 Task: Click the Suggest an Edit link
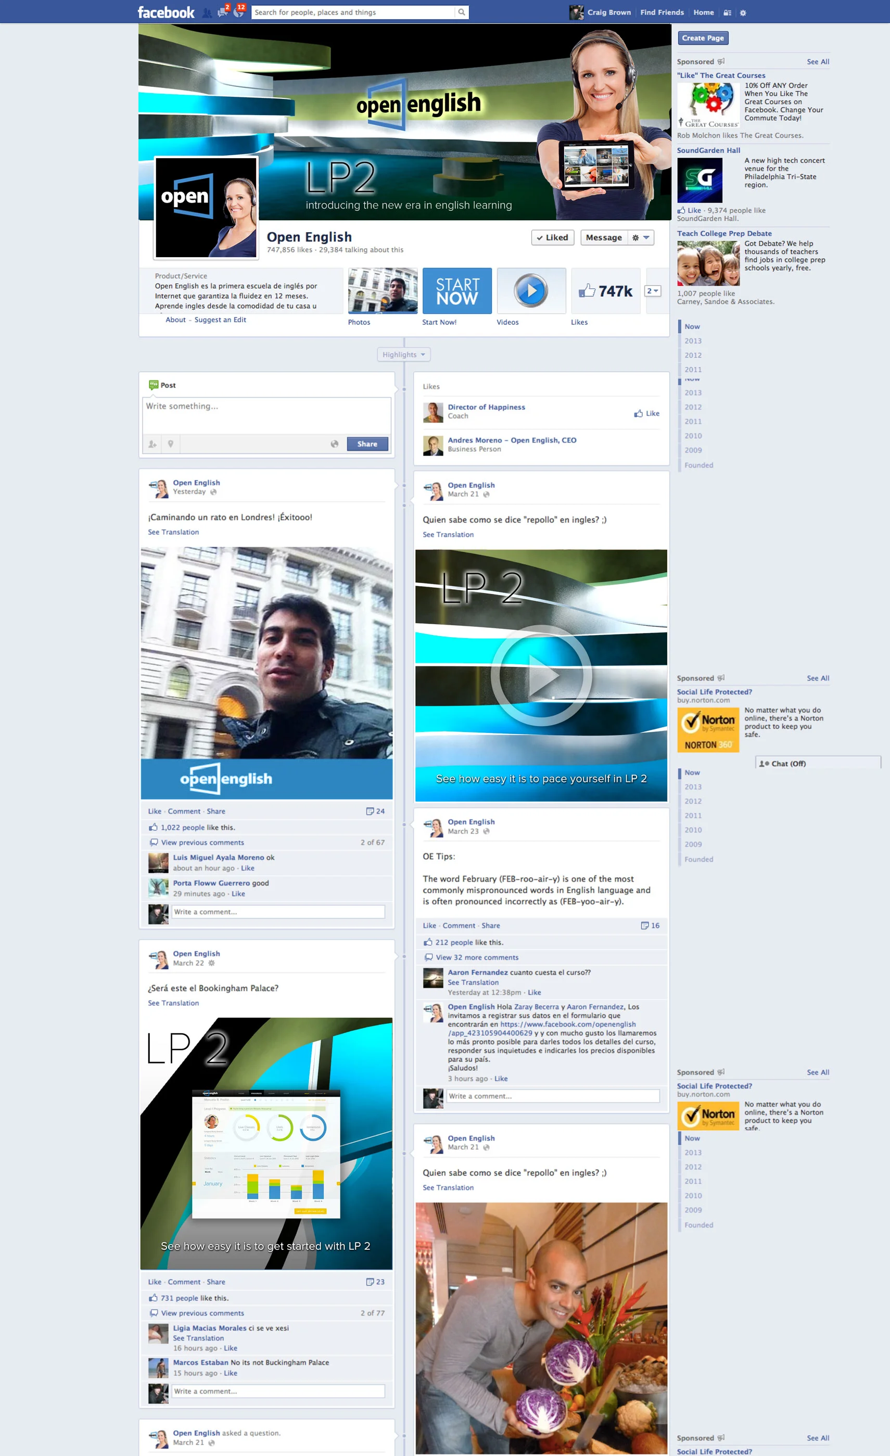pos(221,320)
